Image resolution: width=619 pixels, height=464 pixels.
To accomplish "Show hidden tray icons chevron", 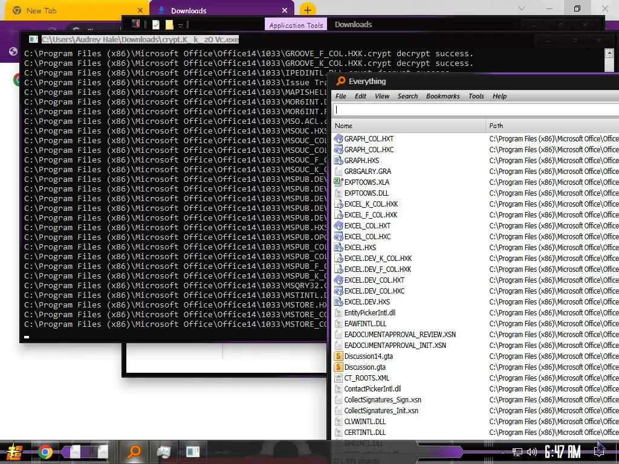I will click(502, 452).
